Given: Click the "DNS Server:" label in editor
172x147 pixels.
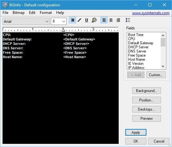Looking at the screenshot, I should tap(13, 48).
